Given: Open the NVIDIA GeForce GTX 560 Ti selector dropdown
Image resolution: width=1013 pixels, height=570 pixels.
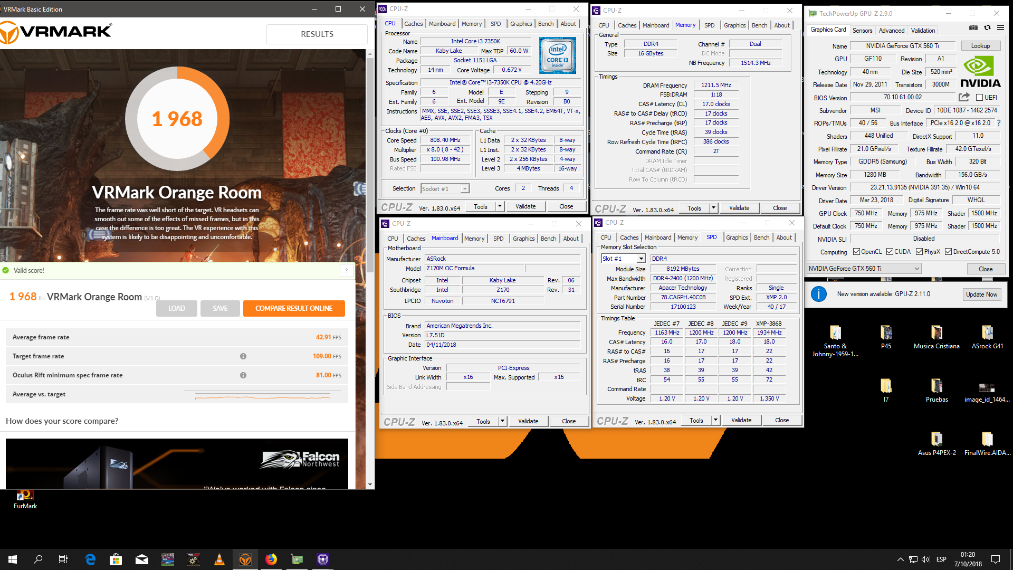Looking at the screenshot, I should pyautogui.click(x=864, y=269).
